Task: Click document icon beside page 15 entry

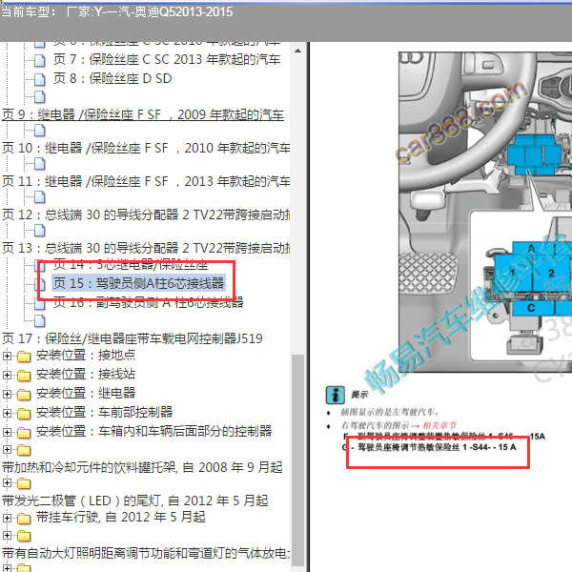Action: pos(40,284)
